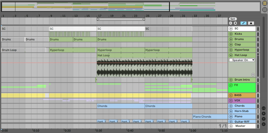Select the VOX track title

click(238, 101)
